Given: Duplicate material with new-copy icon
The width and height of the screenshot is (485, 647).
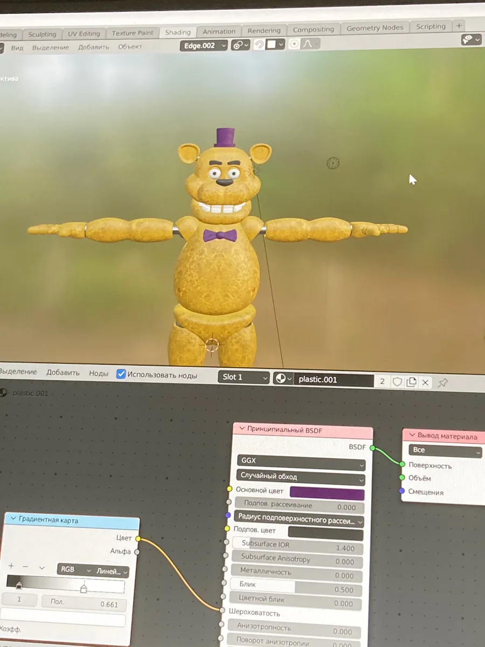Looking at the screenshot, I should 411,382.
